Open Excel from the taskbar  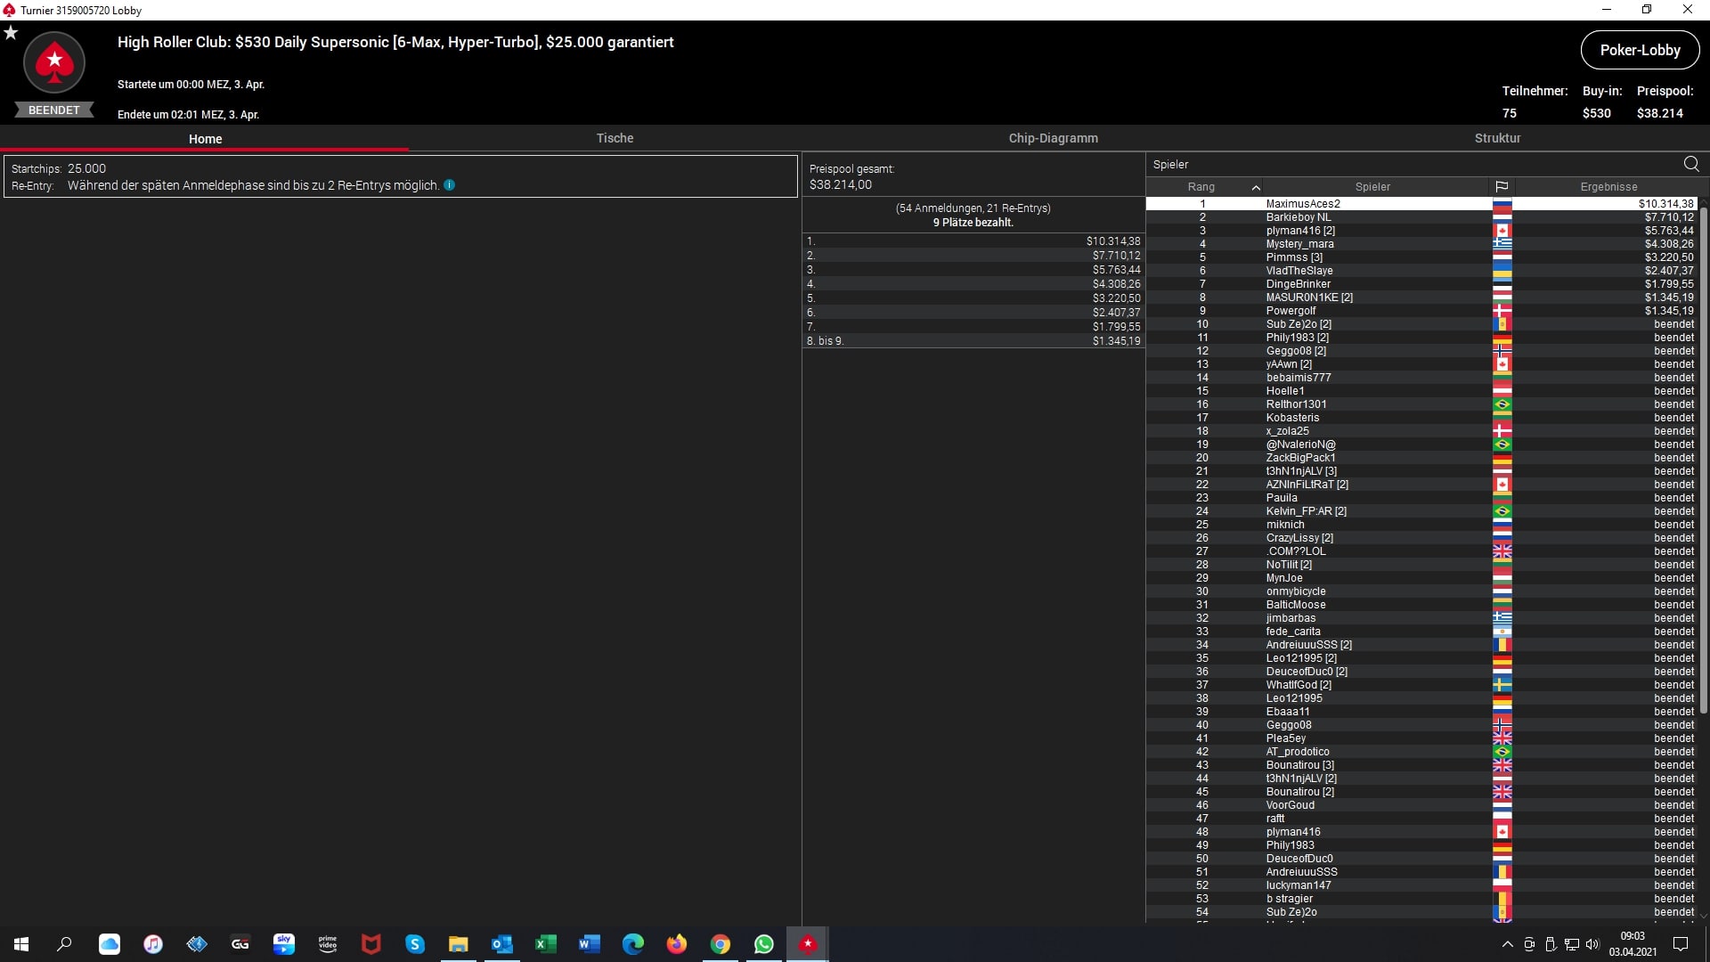pyautogui.click(x=545, y=944)
